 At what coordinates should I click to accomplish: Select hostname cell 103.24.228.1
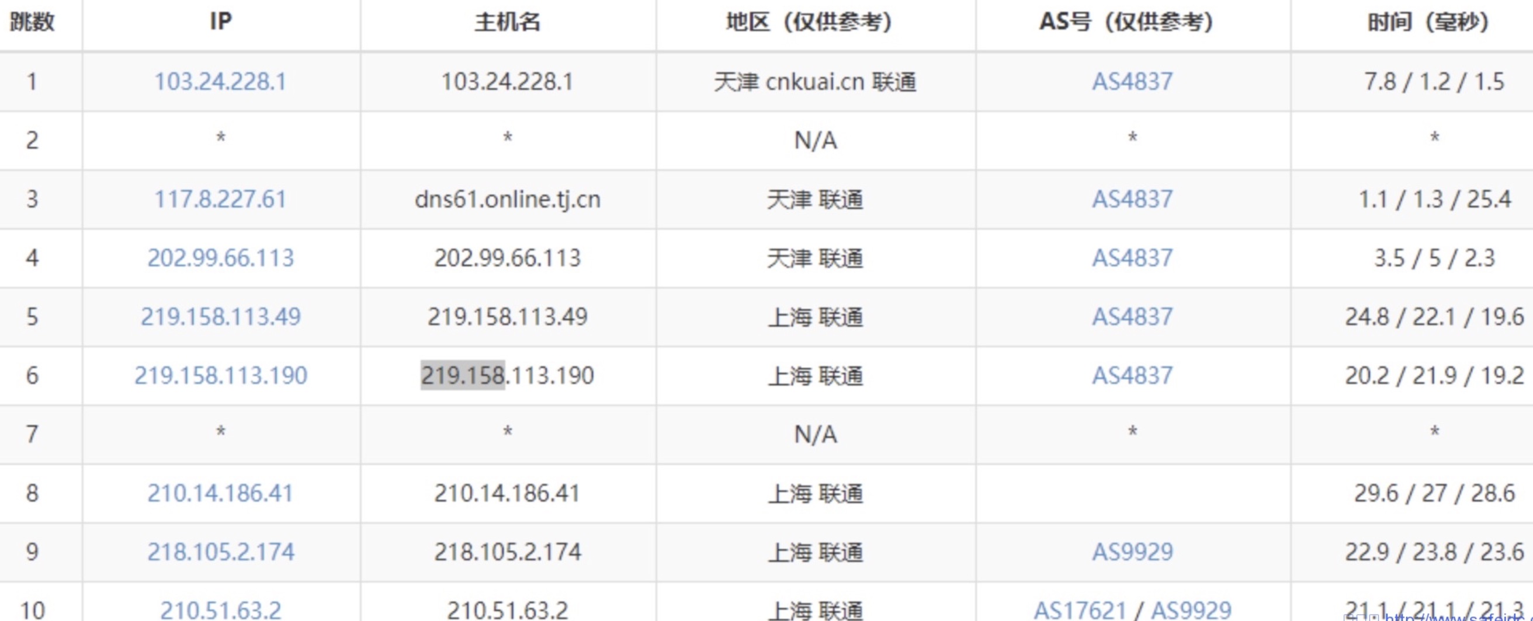pyautogui.click(x=507, y=81)
